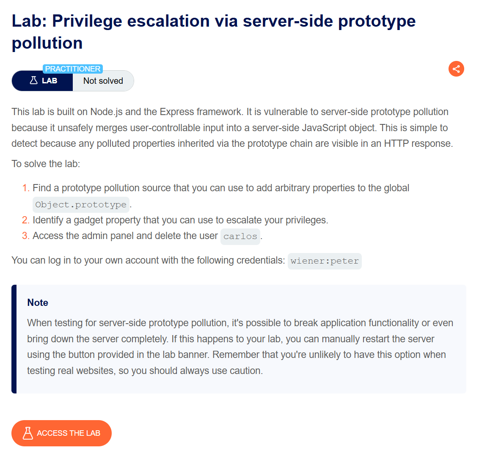
Task: Click the LAB text in the dark badge
Action: (x=50, y=81)
